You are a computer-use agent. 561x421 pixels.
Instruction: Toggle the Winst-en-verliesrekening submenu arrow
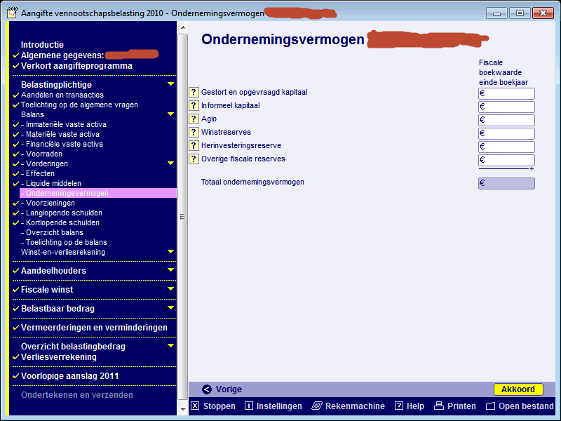(x=170, y=252)
